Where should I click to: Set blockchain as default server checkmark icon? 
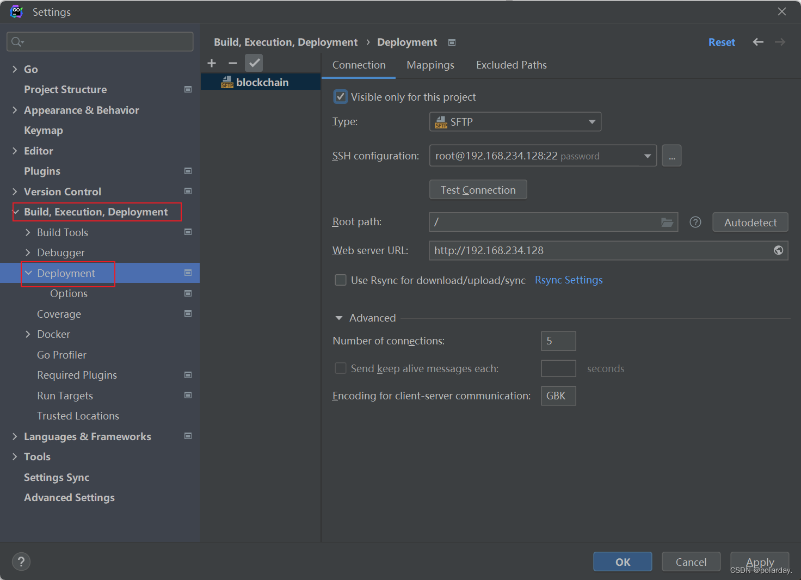coord(254,63)
